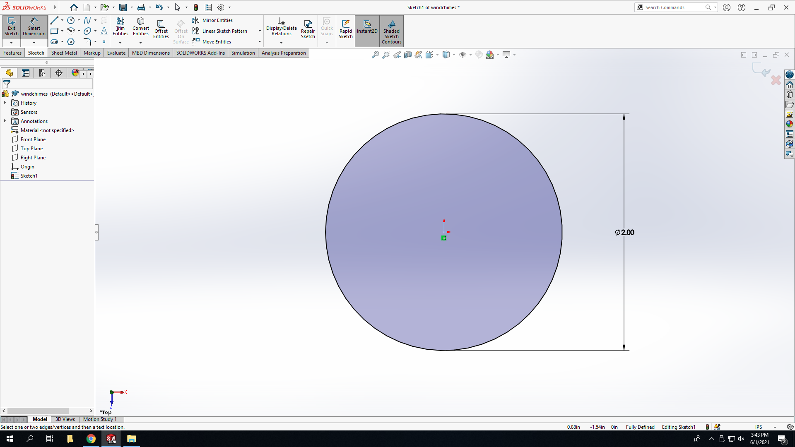
Task: Select Top Plane in feature tree
Action: click(x=31, y=149)
